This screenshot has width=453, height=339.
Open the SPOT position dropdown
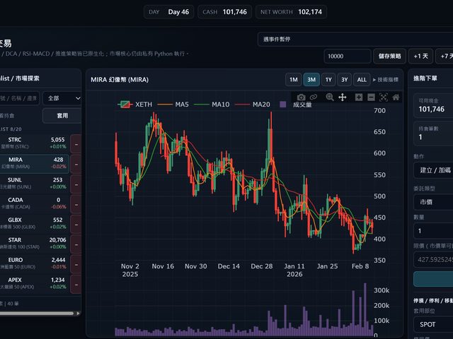(433, 324)
